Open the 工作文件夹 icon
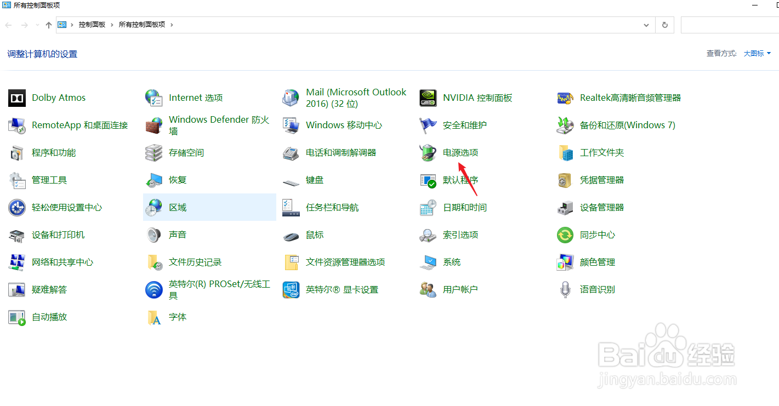Screen dimensions: 779x406 pos(565,153)
